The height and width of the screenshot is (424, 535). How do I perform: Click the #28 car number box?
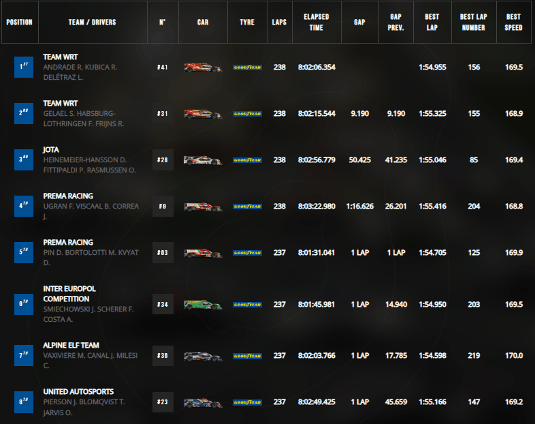pos(163,160)
